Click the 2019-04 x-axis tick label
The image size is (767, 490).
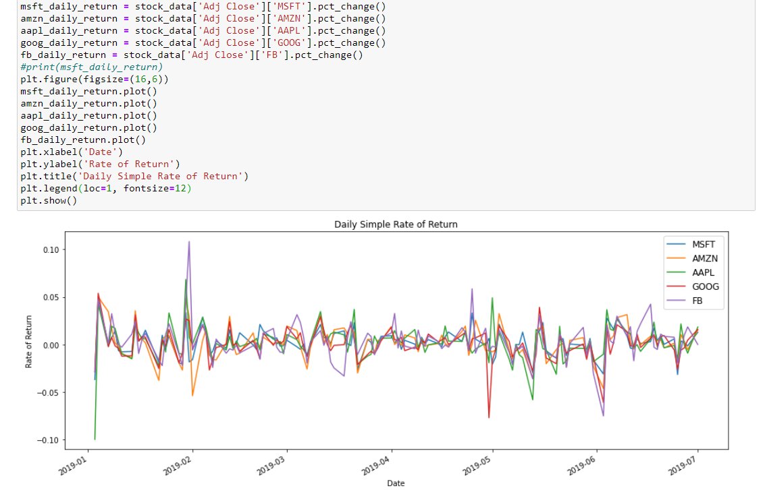[376, 466]
